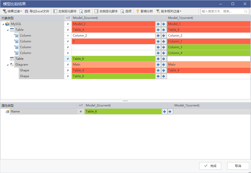The height and width of the screenshot is (173, 251).
Task: Select the Column_1 cell
Action: [209, 41]
